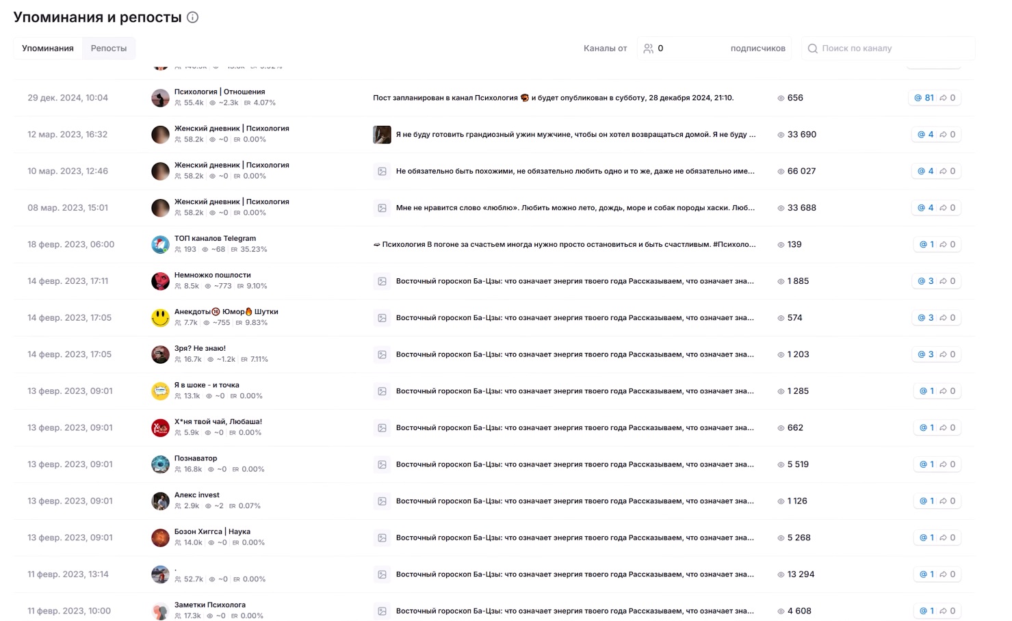The width and height of the screenshot is (1012, 621).
Task: Click the magnifier icon in channel search
Action: click(x=813, y=49)
